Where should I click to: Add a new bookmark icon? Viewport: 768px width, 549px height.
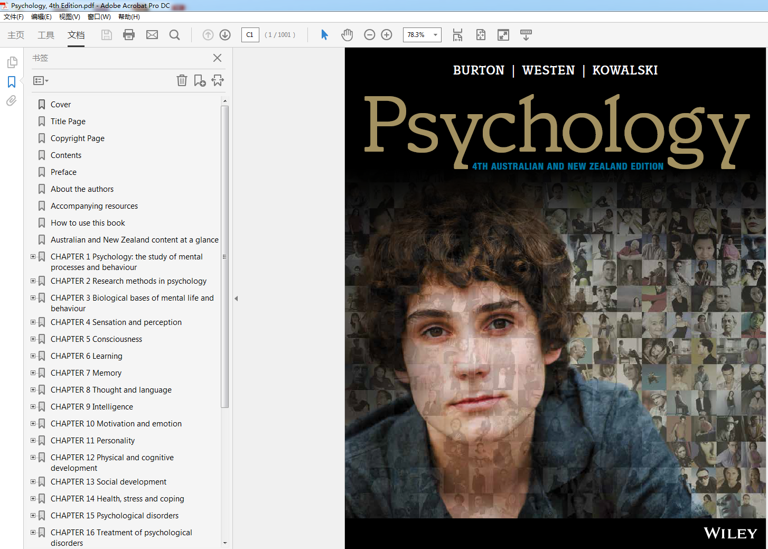point(200,80)
